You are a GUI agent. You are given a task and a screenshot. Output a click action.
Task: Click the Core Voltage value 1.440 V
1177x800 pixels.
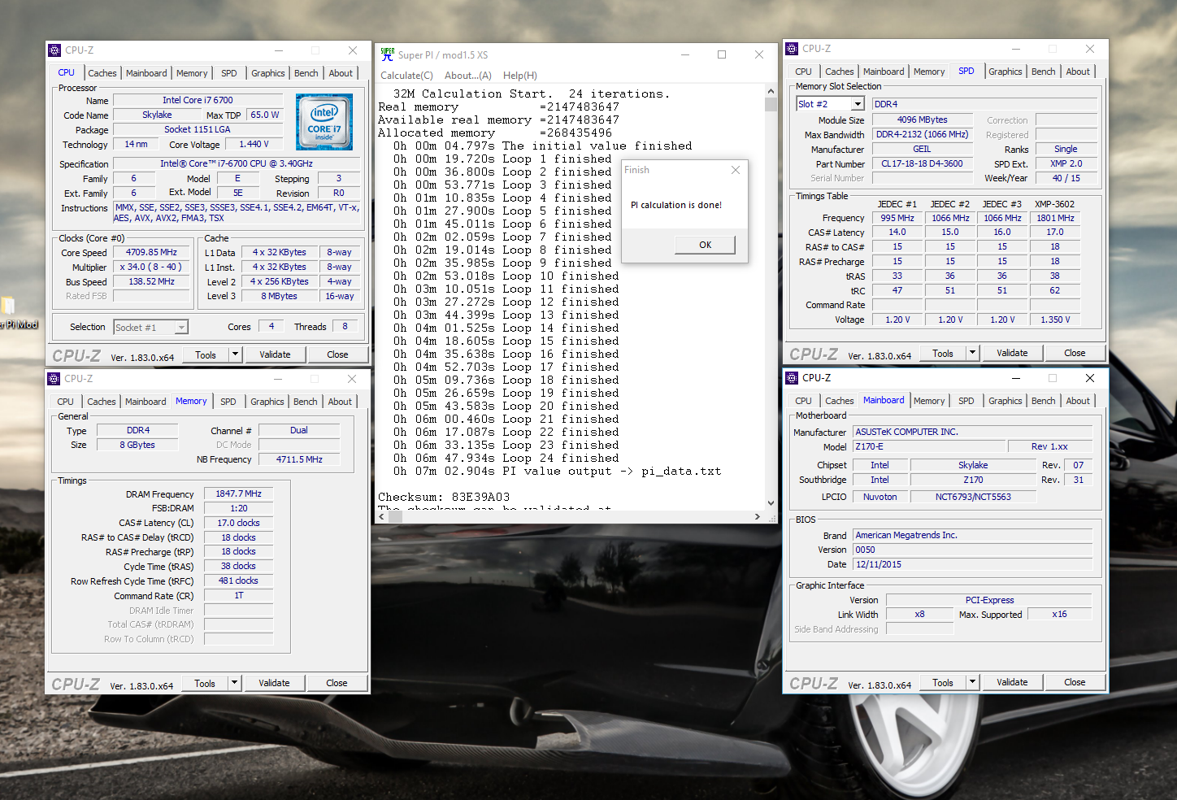tap(254, 144)
